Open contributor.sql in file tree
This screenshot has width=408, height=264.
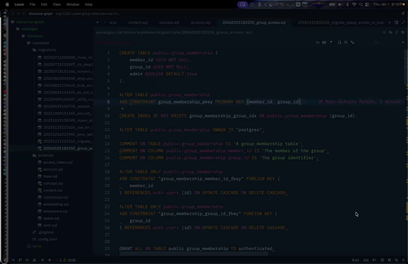pos(55,197)
